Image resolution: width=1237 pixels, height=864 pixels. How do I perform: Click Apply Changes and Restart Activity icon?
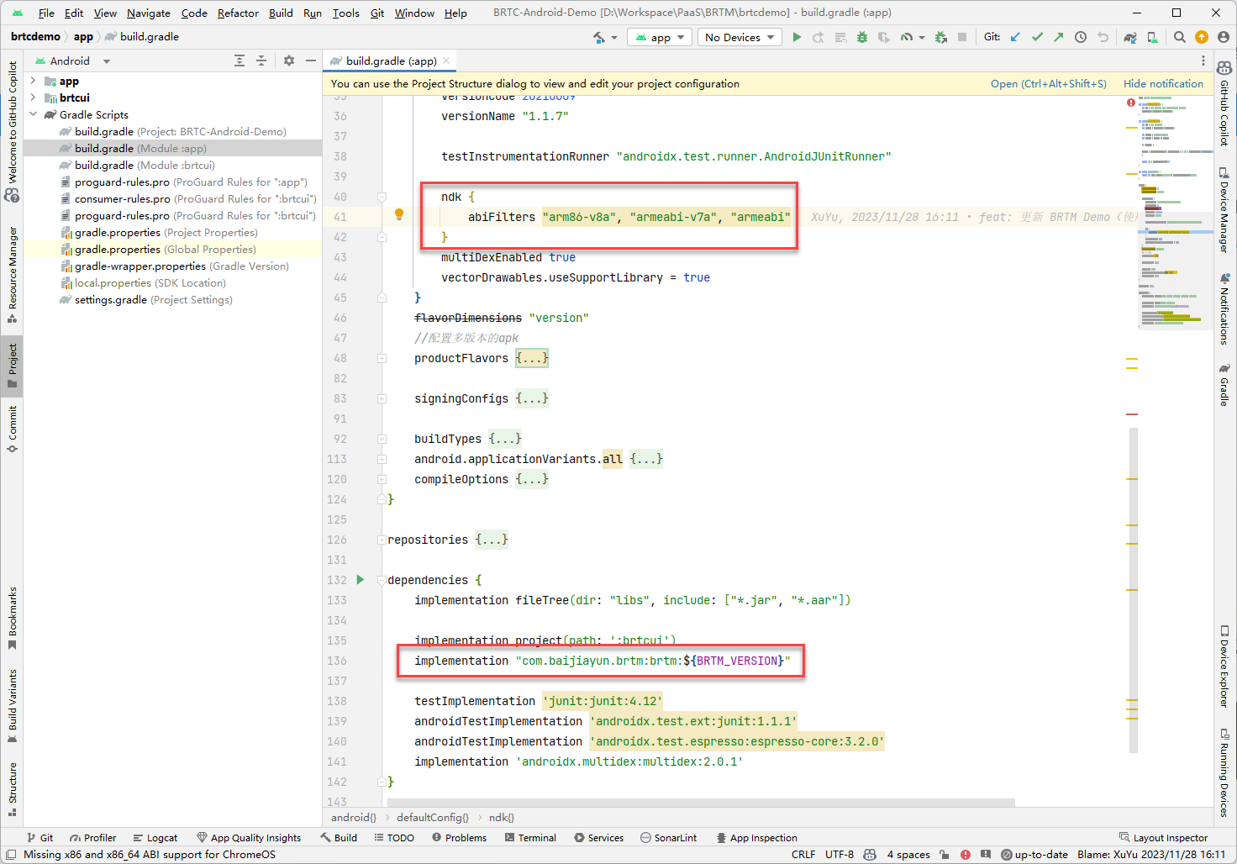coord(818,37)
